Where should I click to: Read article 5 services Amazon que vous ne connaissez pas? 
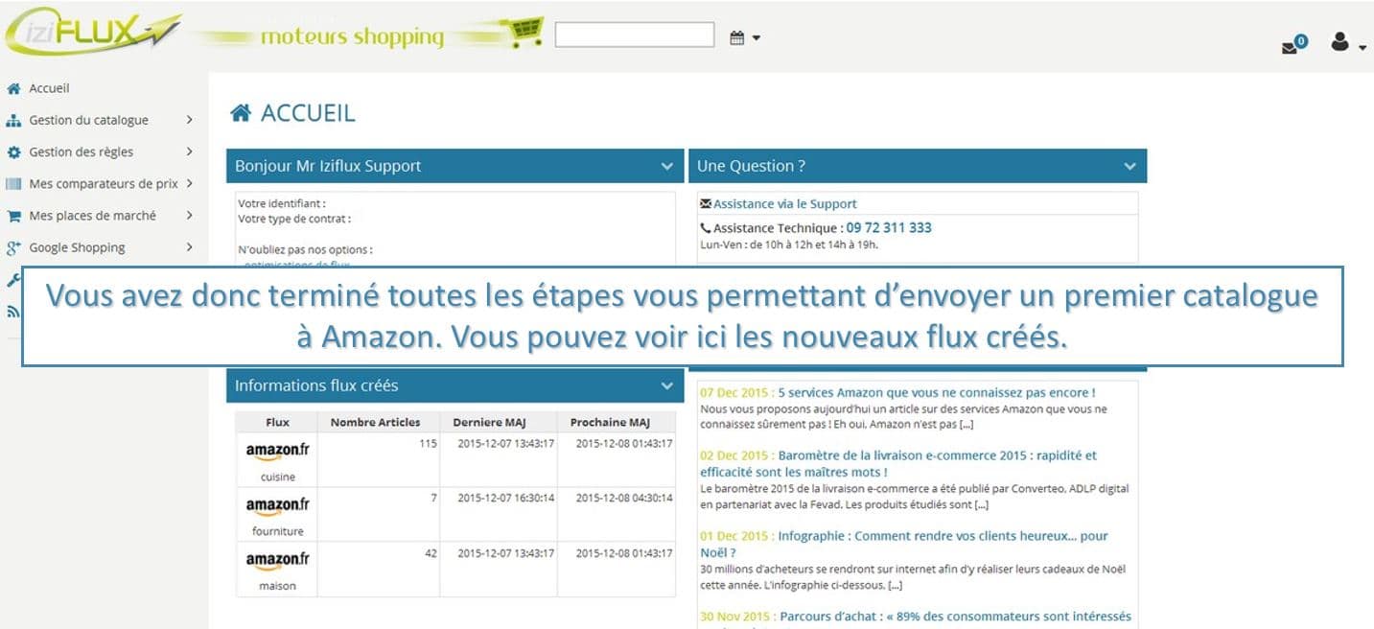tap(937, 392)
